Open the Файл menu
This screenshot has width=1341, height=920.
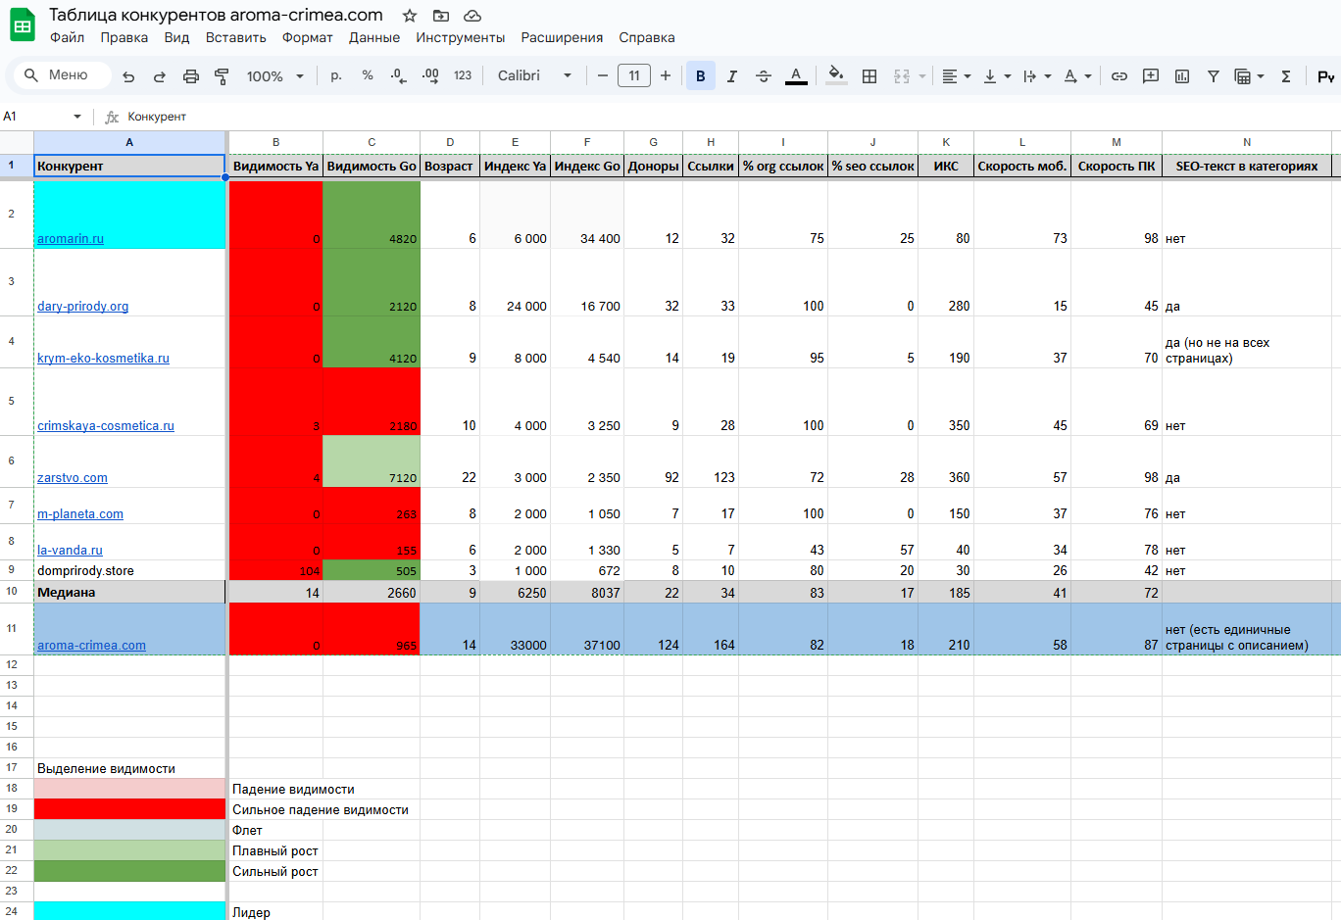click(x=68, y=37)
